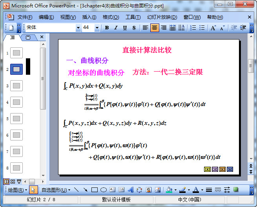Open font name dropdown 宋体
The height and width of the screenshot is (207, 257).
tap(78, 28)
